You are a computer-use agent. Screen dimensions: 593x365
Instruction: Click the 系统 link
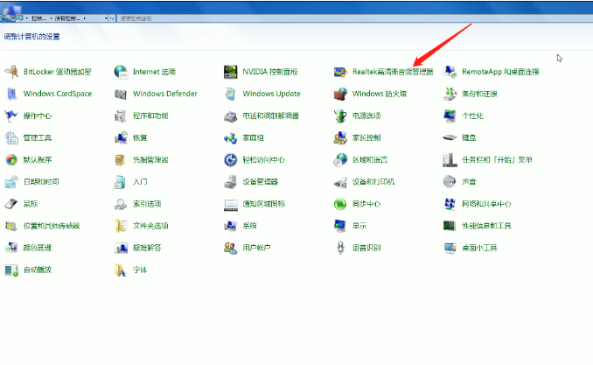coord(249,226)
